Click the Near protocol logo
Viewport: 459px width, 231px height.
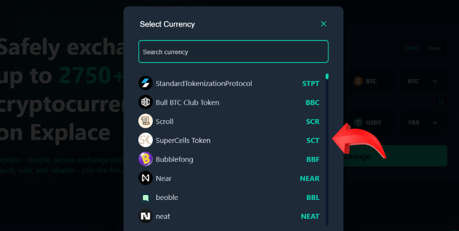point(146,178)
